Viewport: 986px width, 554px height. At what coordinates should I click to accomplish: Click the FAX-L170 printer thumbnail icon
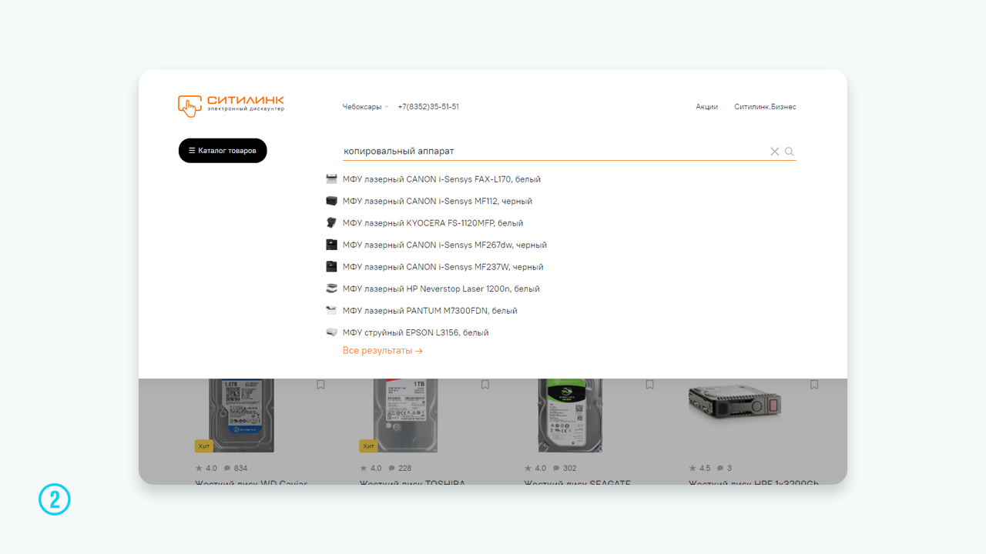tap(331, 179)
